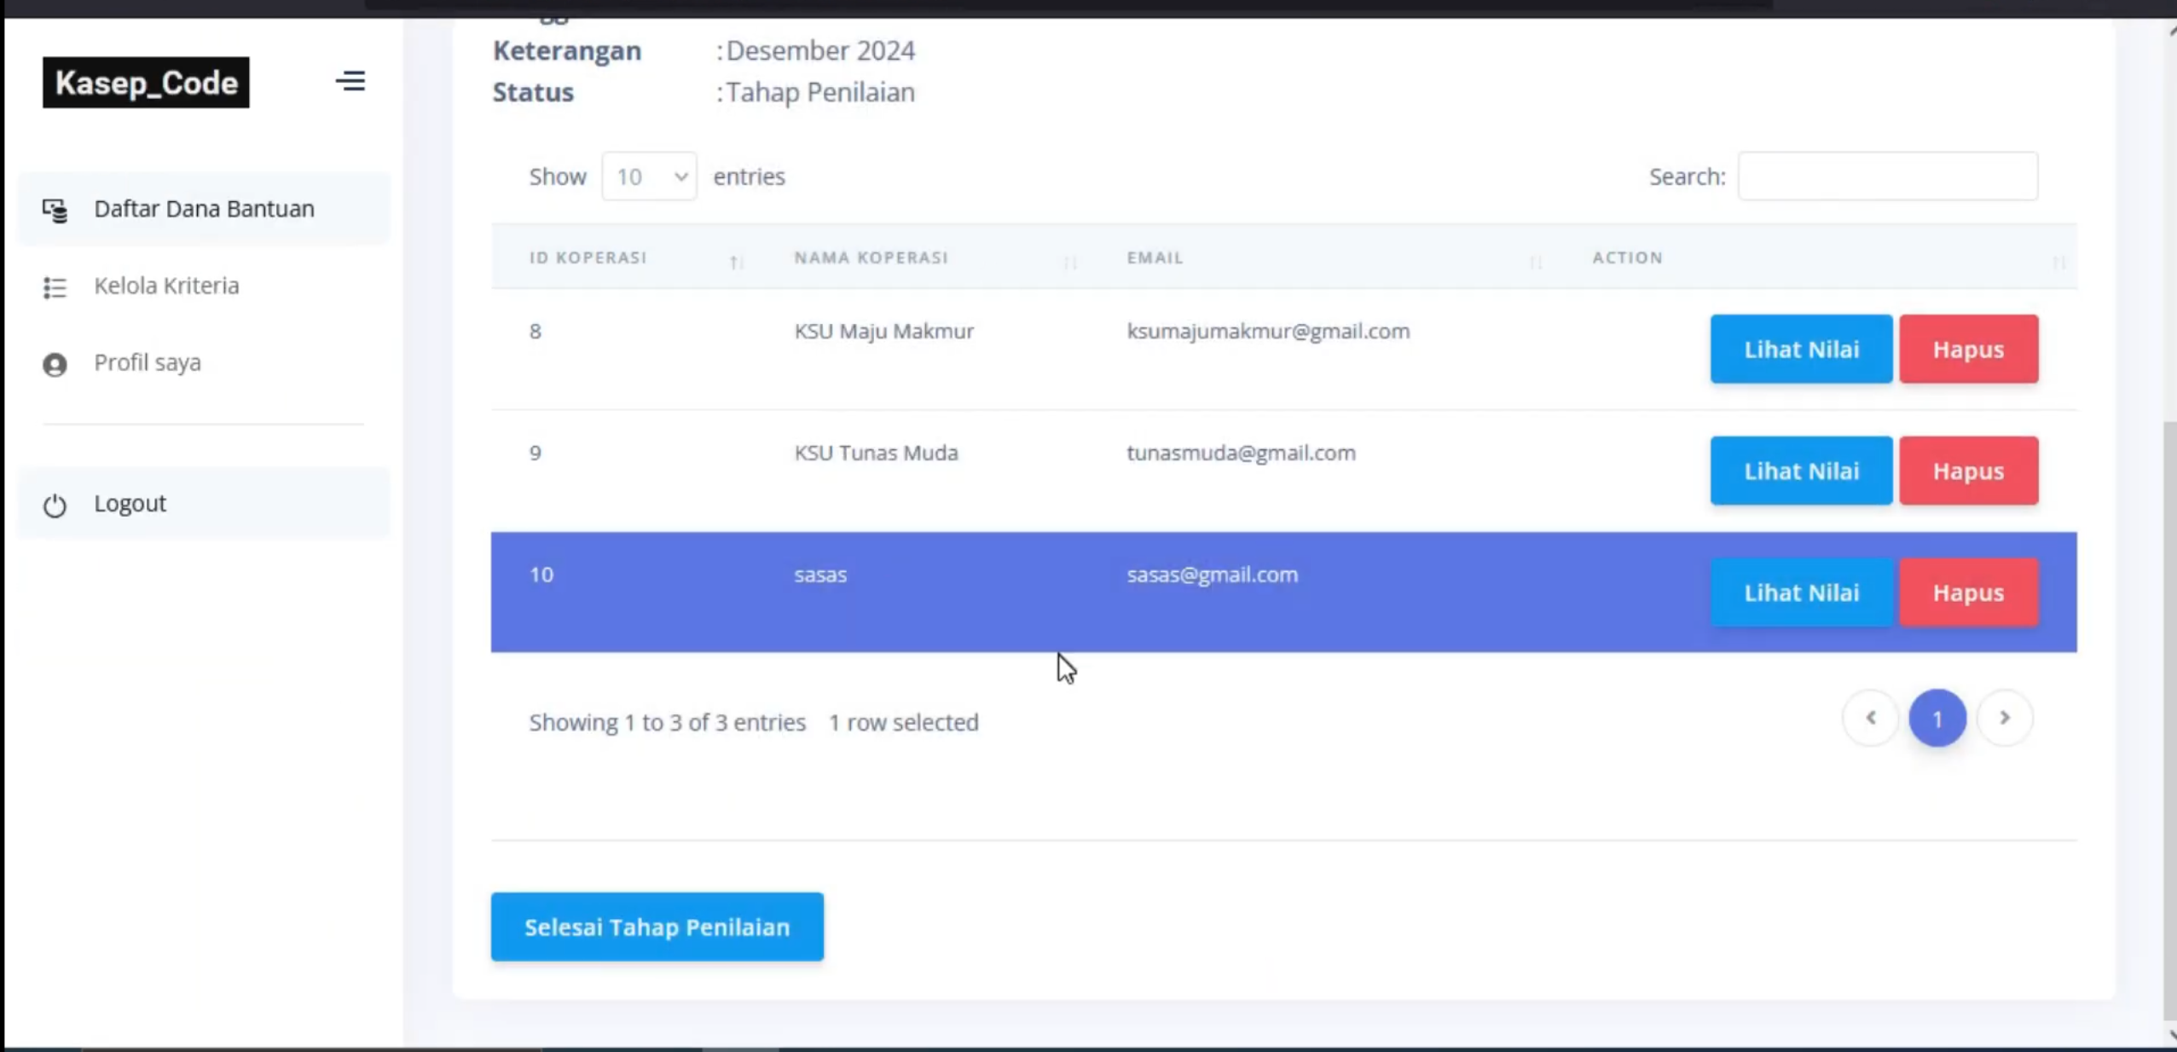The image size is (2177, 1052).
Task: Click the '1 row selected' info text
Action: [x=903, y=722]
